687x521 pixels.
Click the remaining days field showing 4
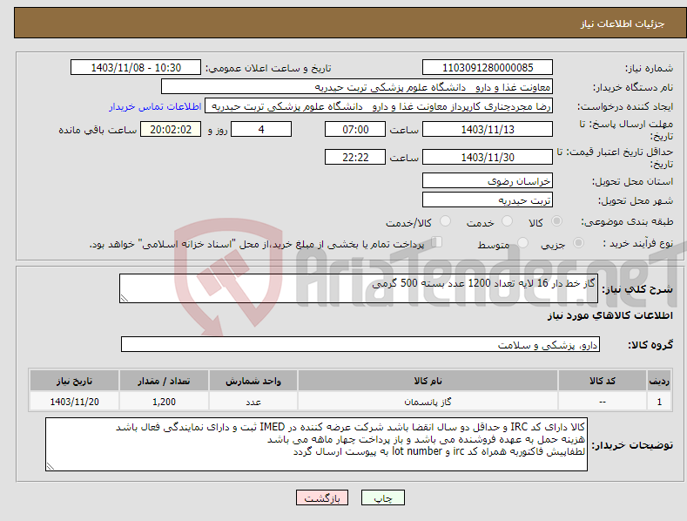point(261,129)
